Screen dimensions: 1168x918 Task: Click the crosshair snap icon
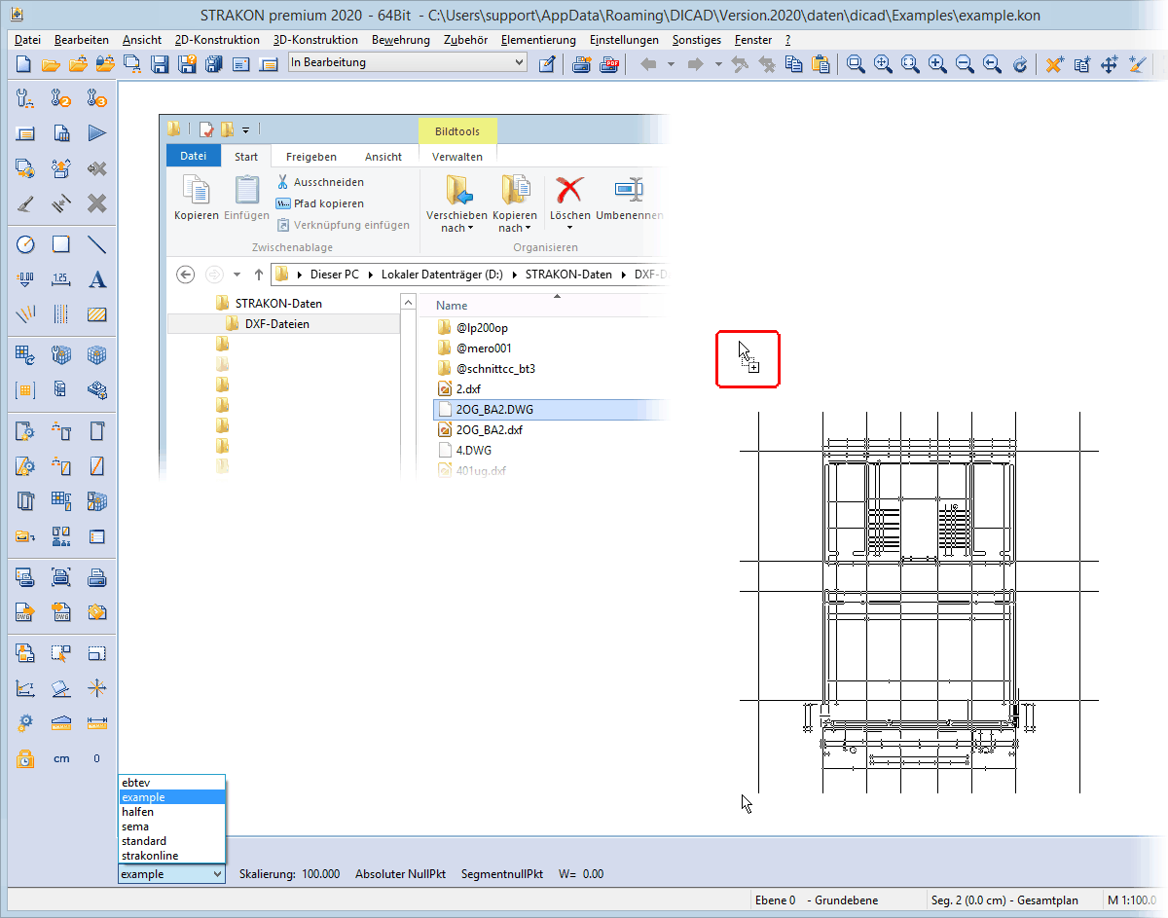pos(97,688)
